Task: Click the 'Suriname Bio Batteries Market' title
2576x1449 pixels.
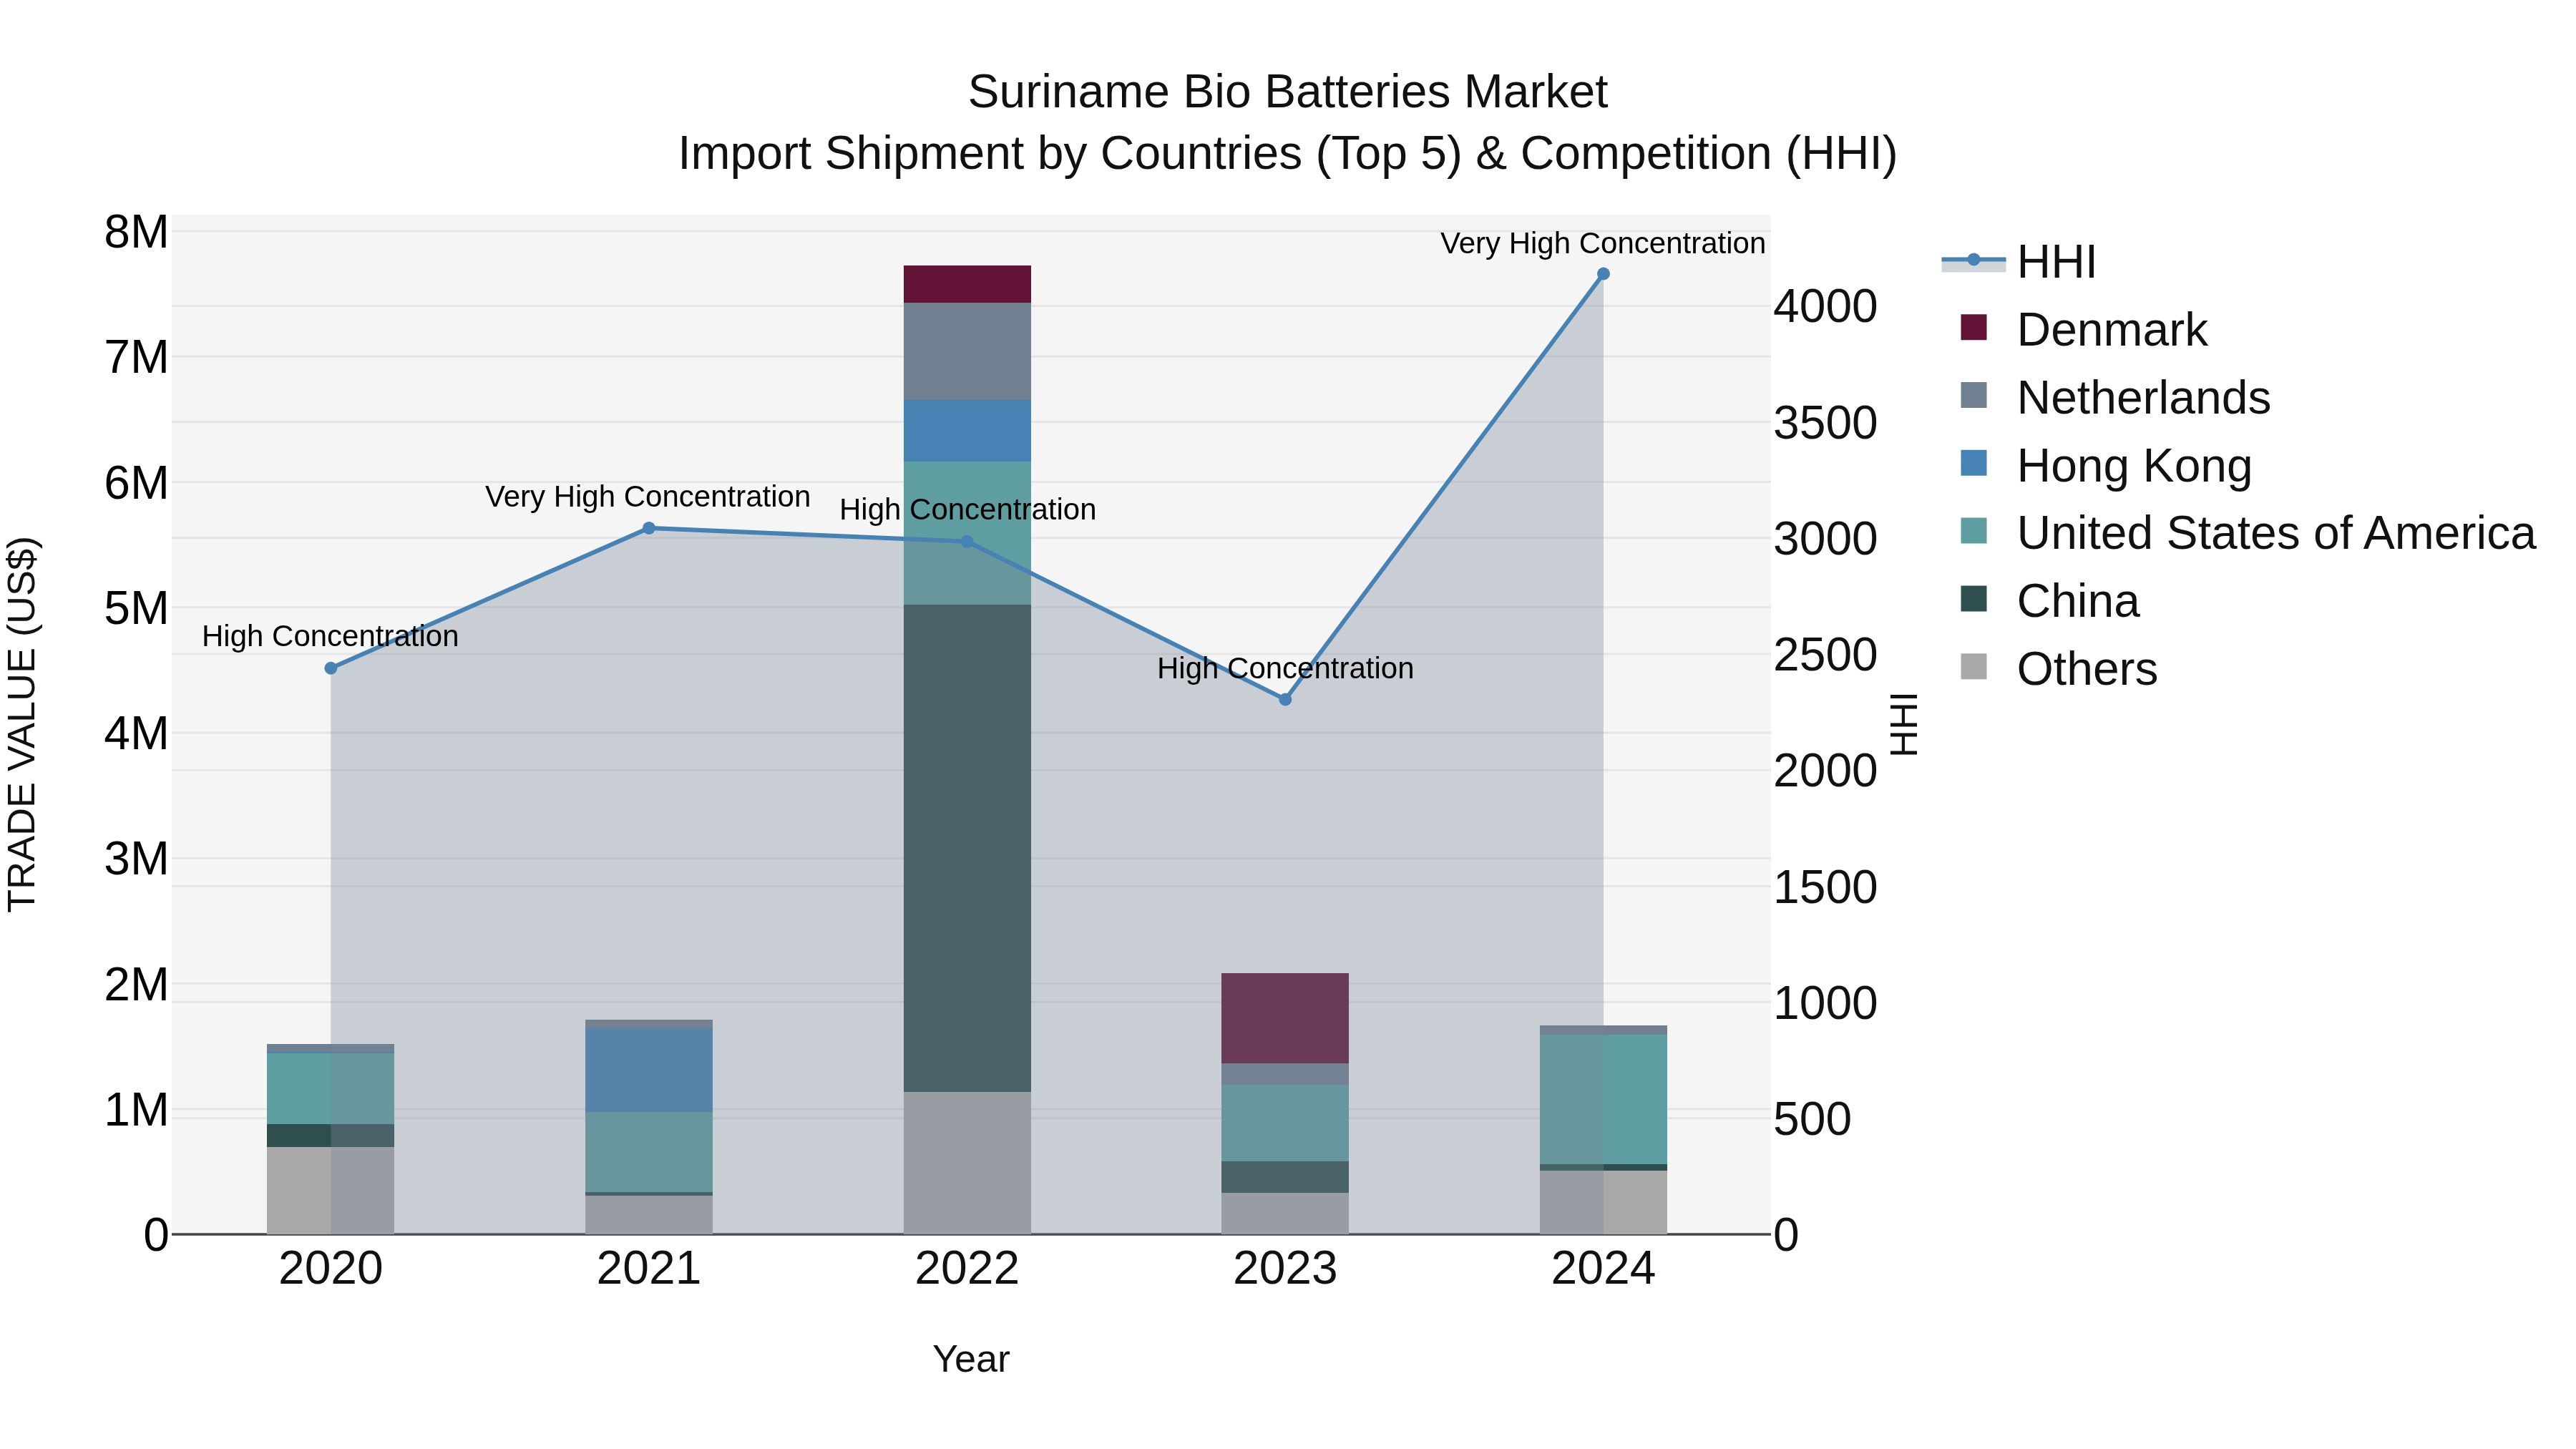Action: pyautogui.click(x=1287, y=92)
